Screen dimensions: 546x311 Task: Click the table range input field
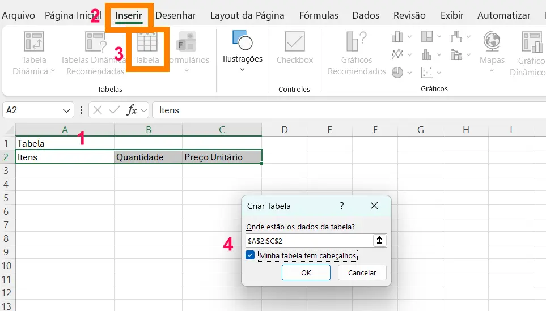pyautogui.click(x=309, y=240)
